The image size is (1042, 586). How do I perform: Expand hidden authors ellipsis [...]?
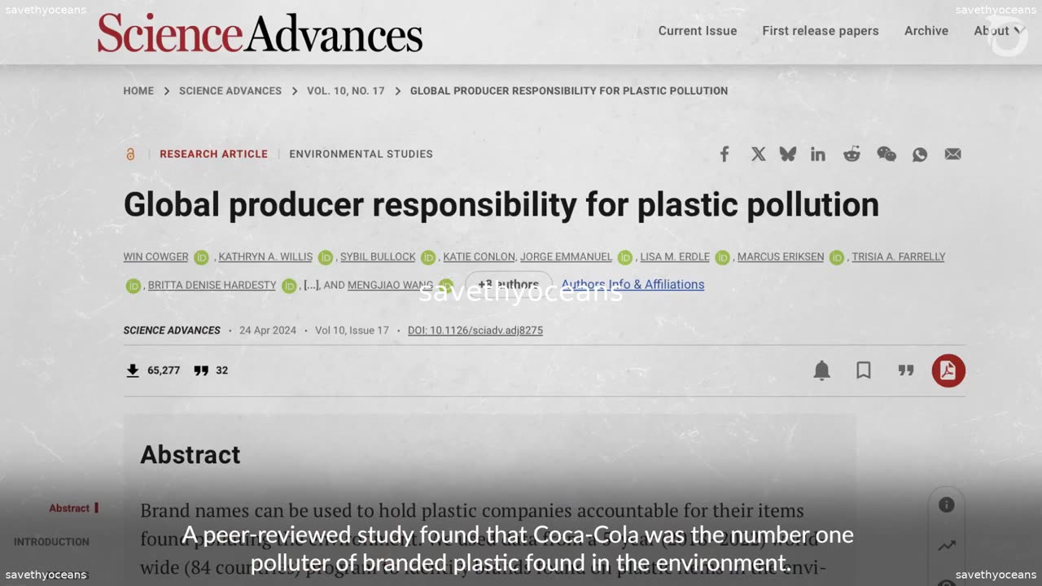point(311,286)
